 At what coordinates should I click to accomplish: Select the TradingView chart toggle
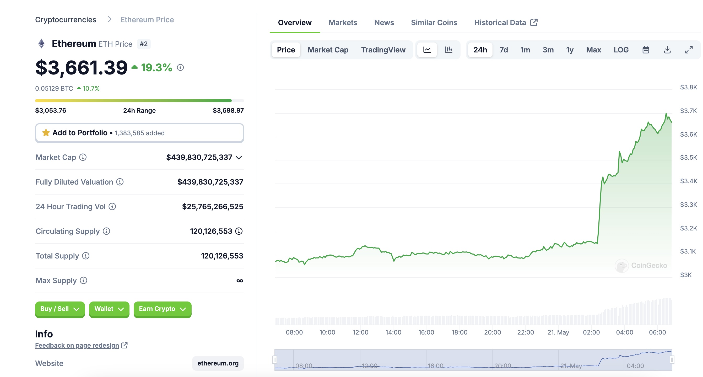(x=383, y=50)
